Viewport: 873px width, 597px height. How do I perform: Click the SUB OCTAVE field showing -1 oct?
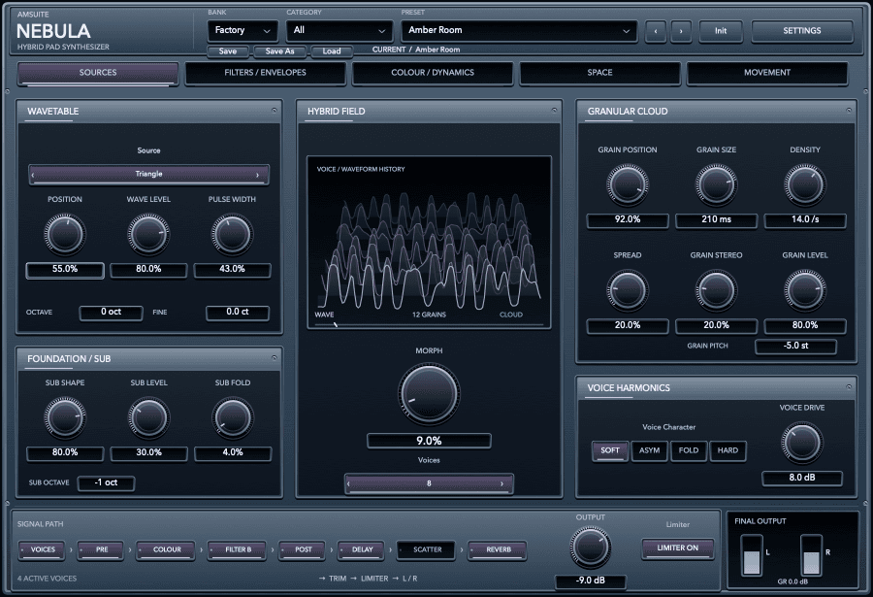point(106,483)
